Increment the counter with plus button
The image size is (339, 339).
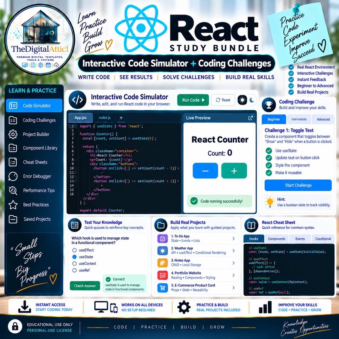234,171
